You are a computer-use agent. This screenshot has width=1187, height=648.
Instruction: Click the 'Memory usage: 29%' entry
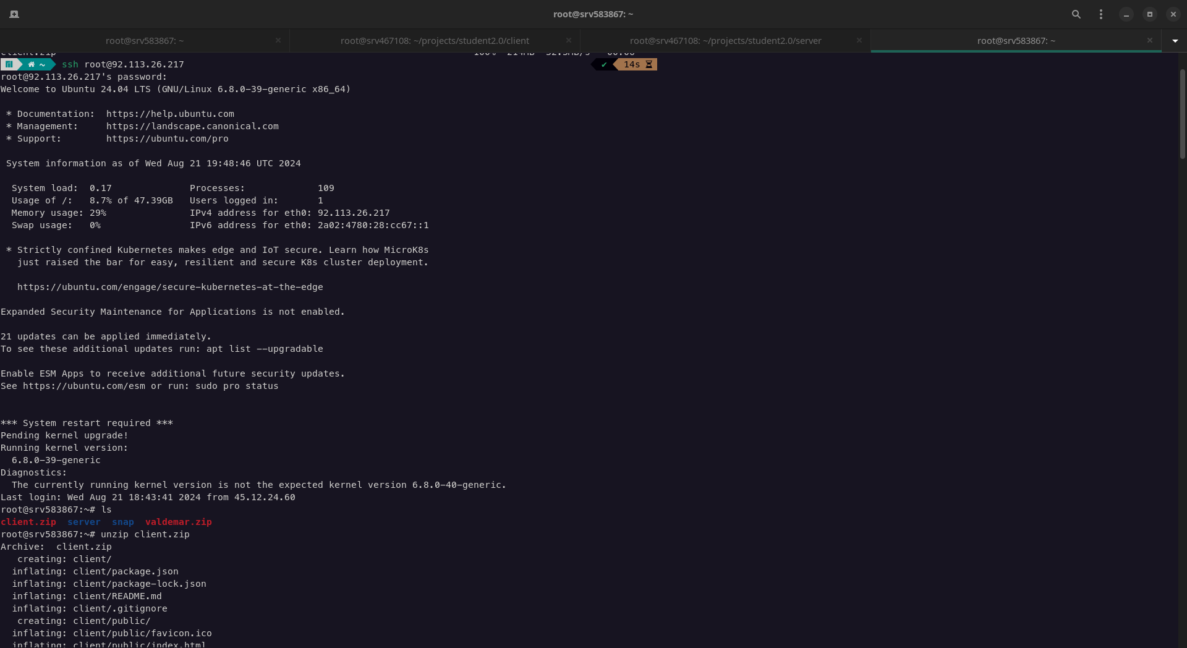pyautogui.click(x=59, y=213)
